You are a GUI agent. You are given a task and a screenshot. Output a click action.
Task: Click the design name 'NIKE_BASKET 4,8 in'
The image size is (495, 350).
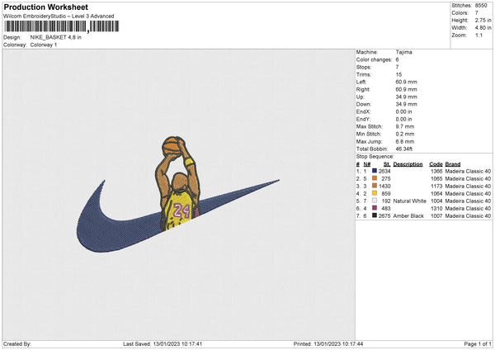pos(56,37)
